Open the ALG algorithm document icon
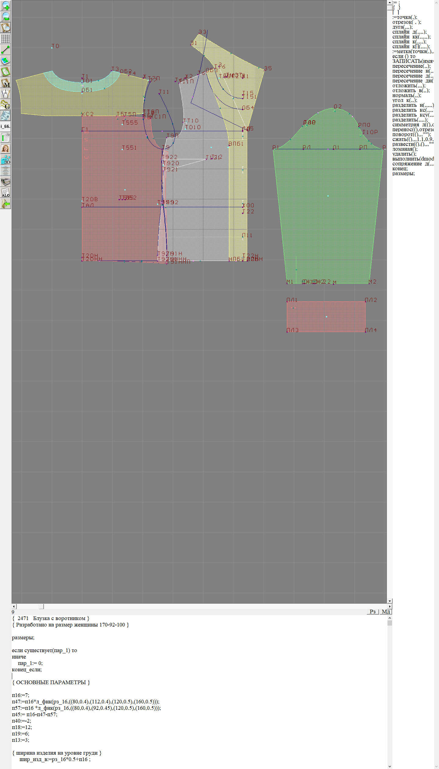Screen dimensions: 439x769 (x=5, y=193)
